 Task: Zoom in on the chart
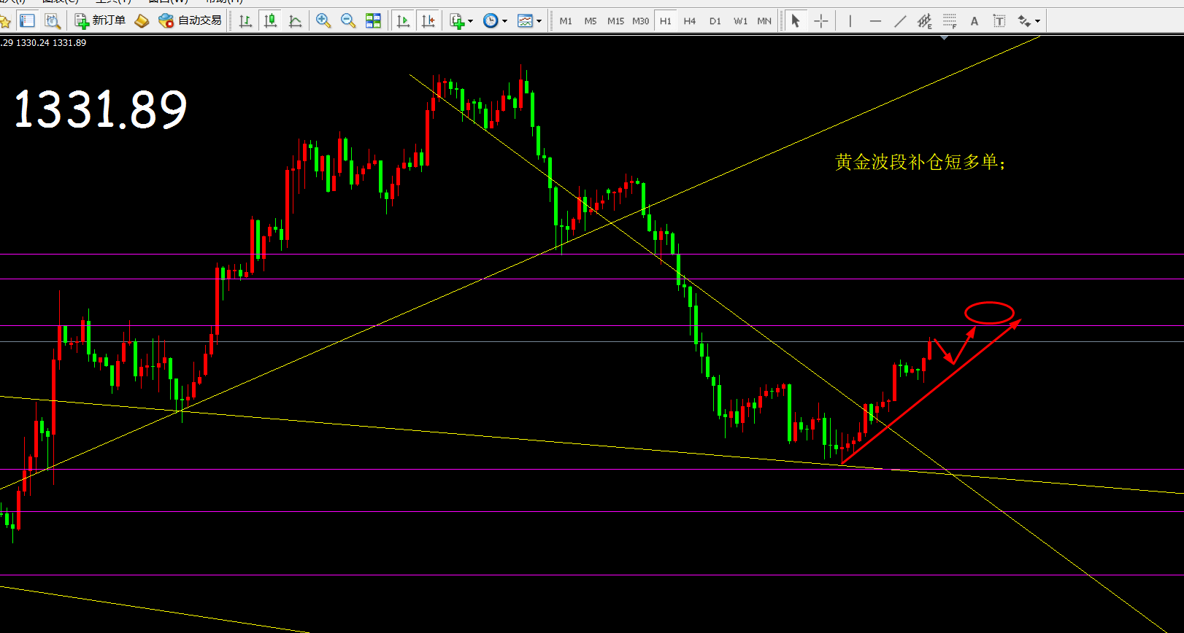coord(323,20)
